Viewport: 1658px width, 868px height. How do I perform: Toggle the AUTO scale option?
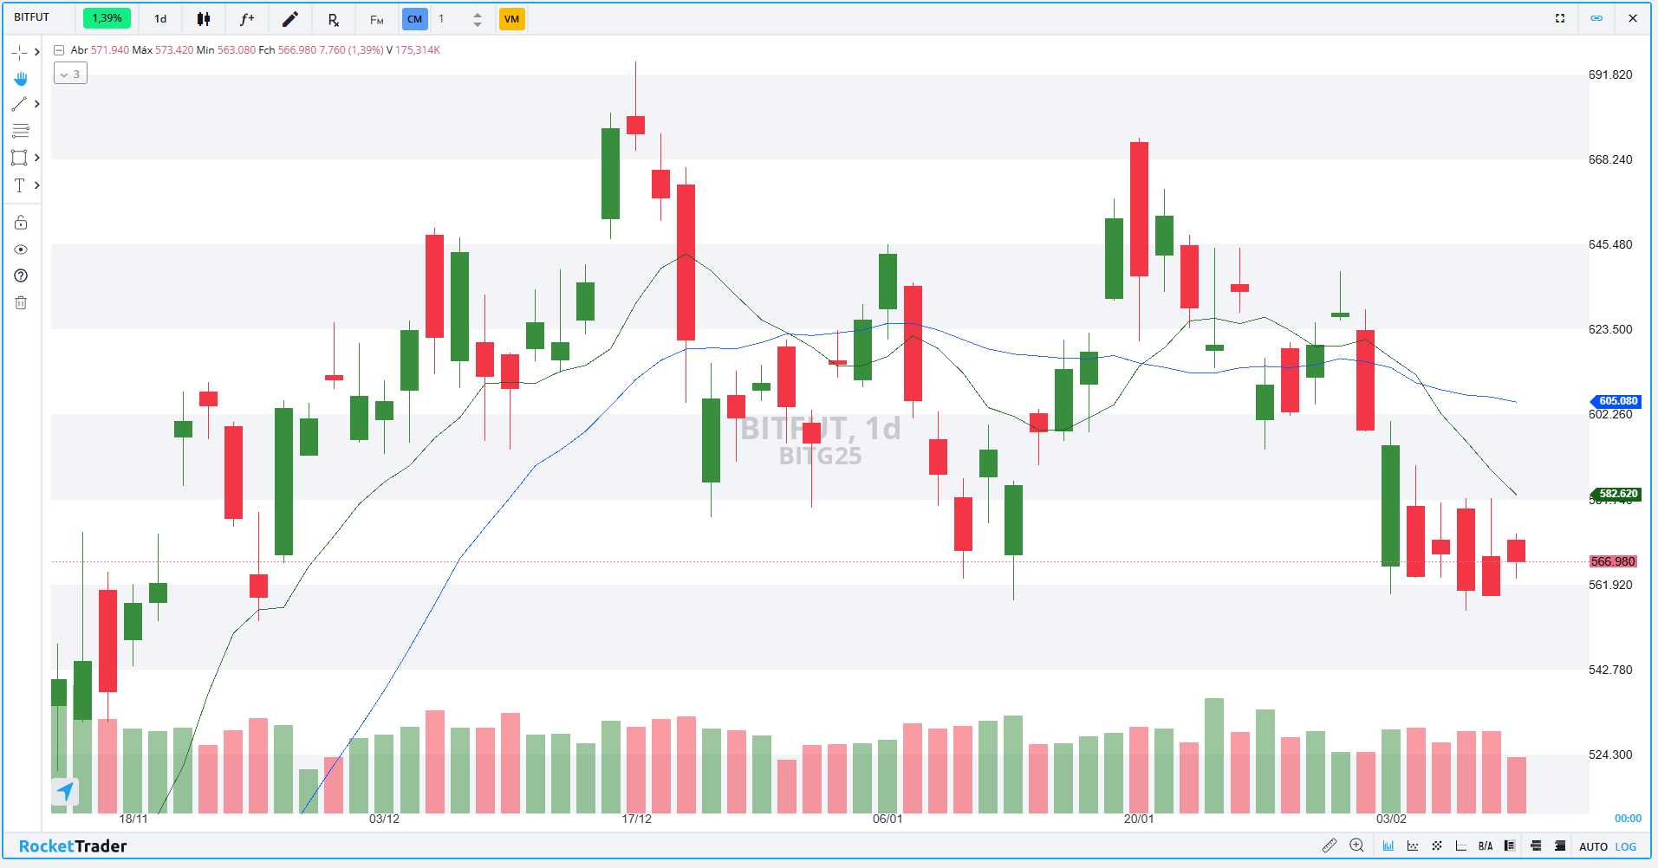point(1593,846)
